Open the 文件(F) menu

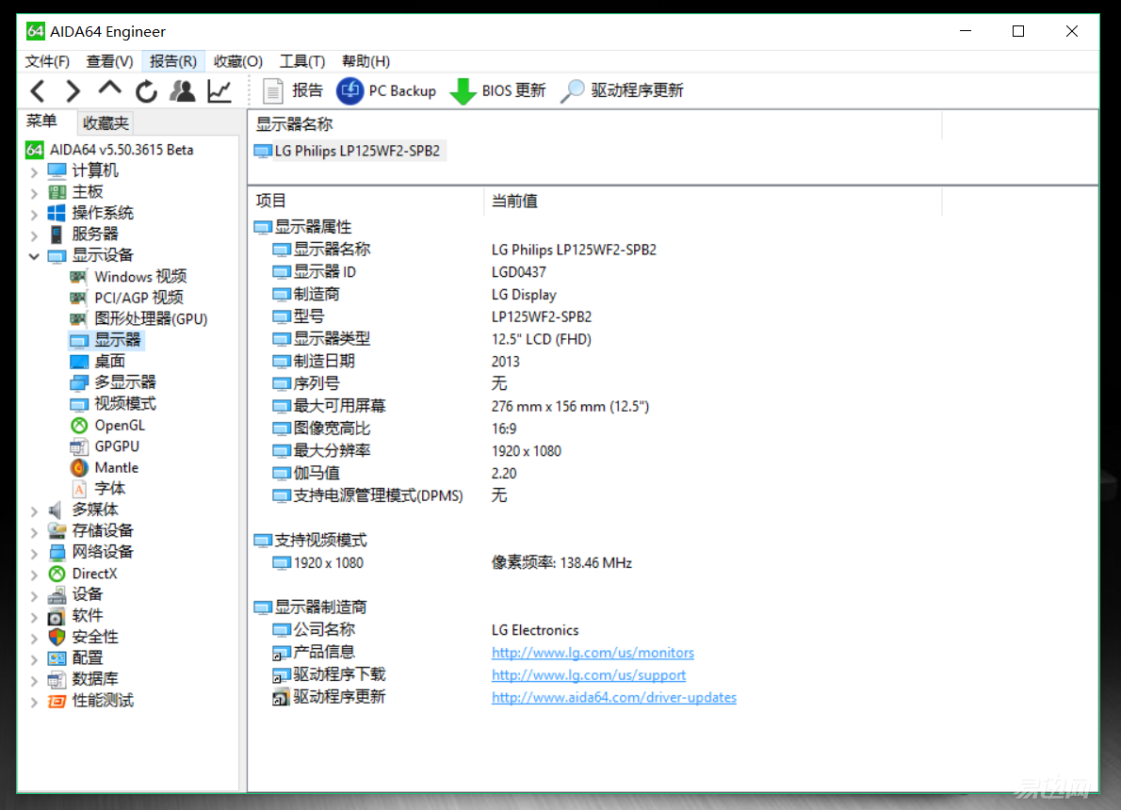[47, 61]
